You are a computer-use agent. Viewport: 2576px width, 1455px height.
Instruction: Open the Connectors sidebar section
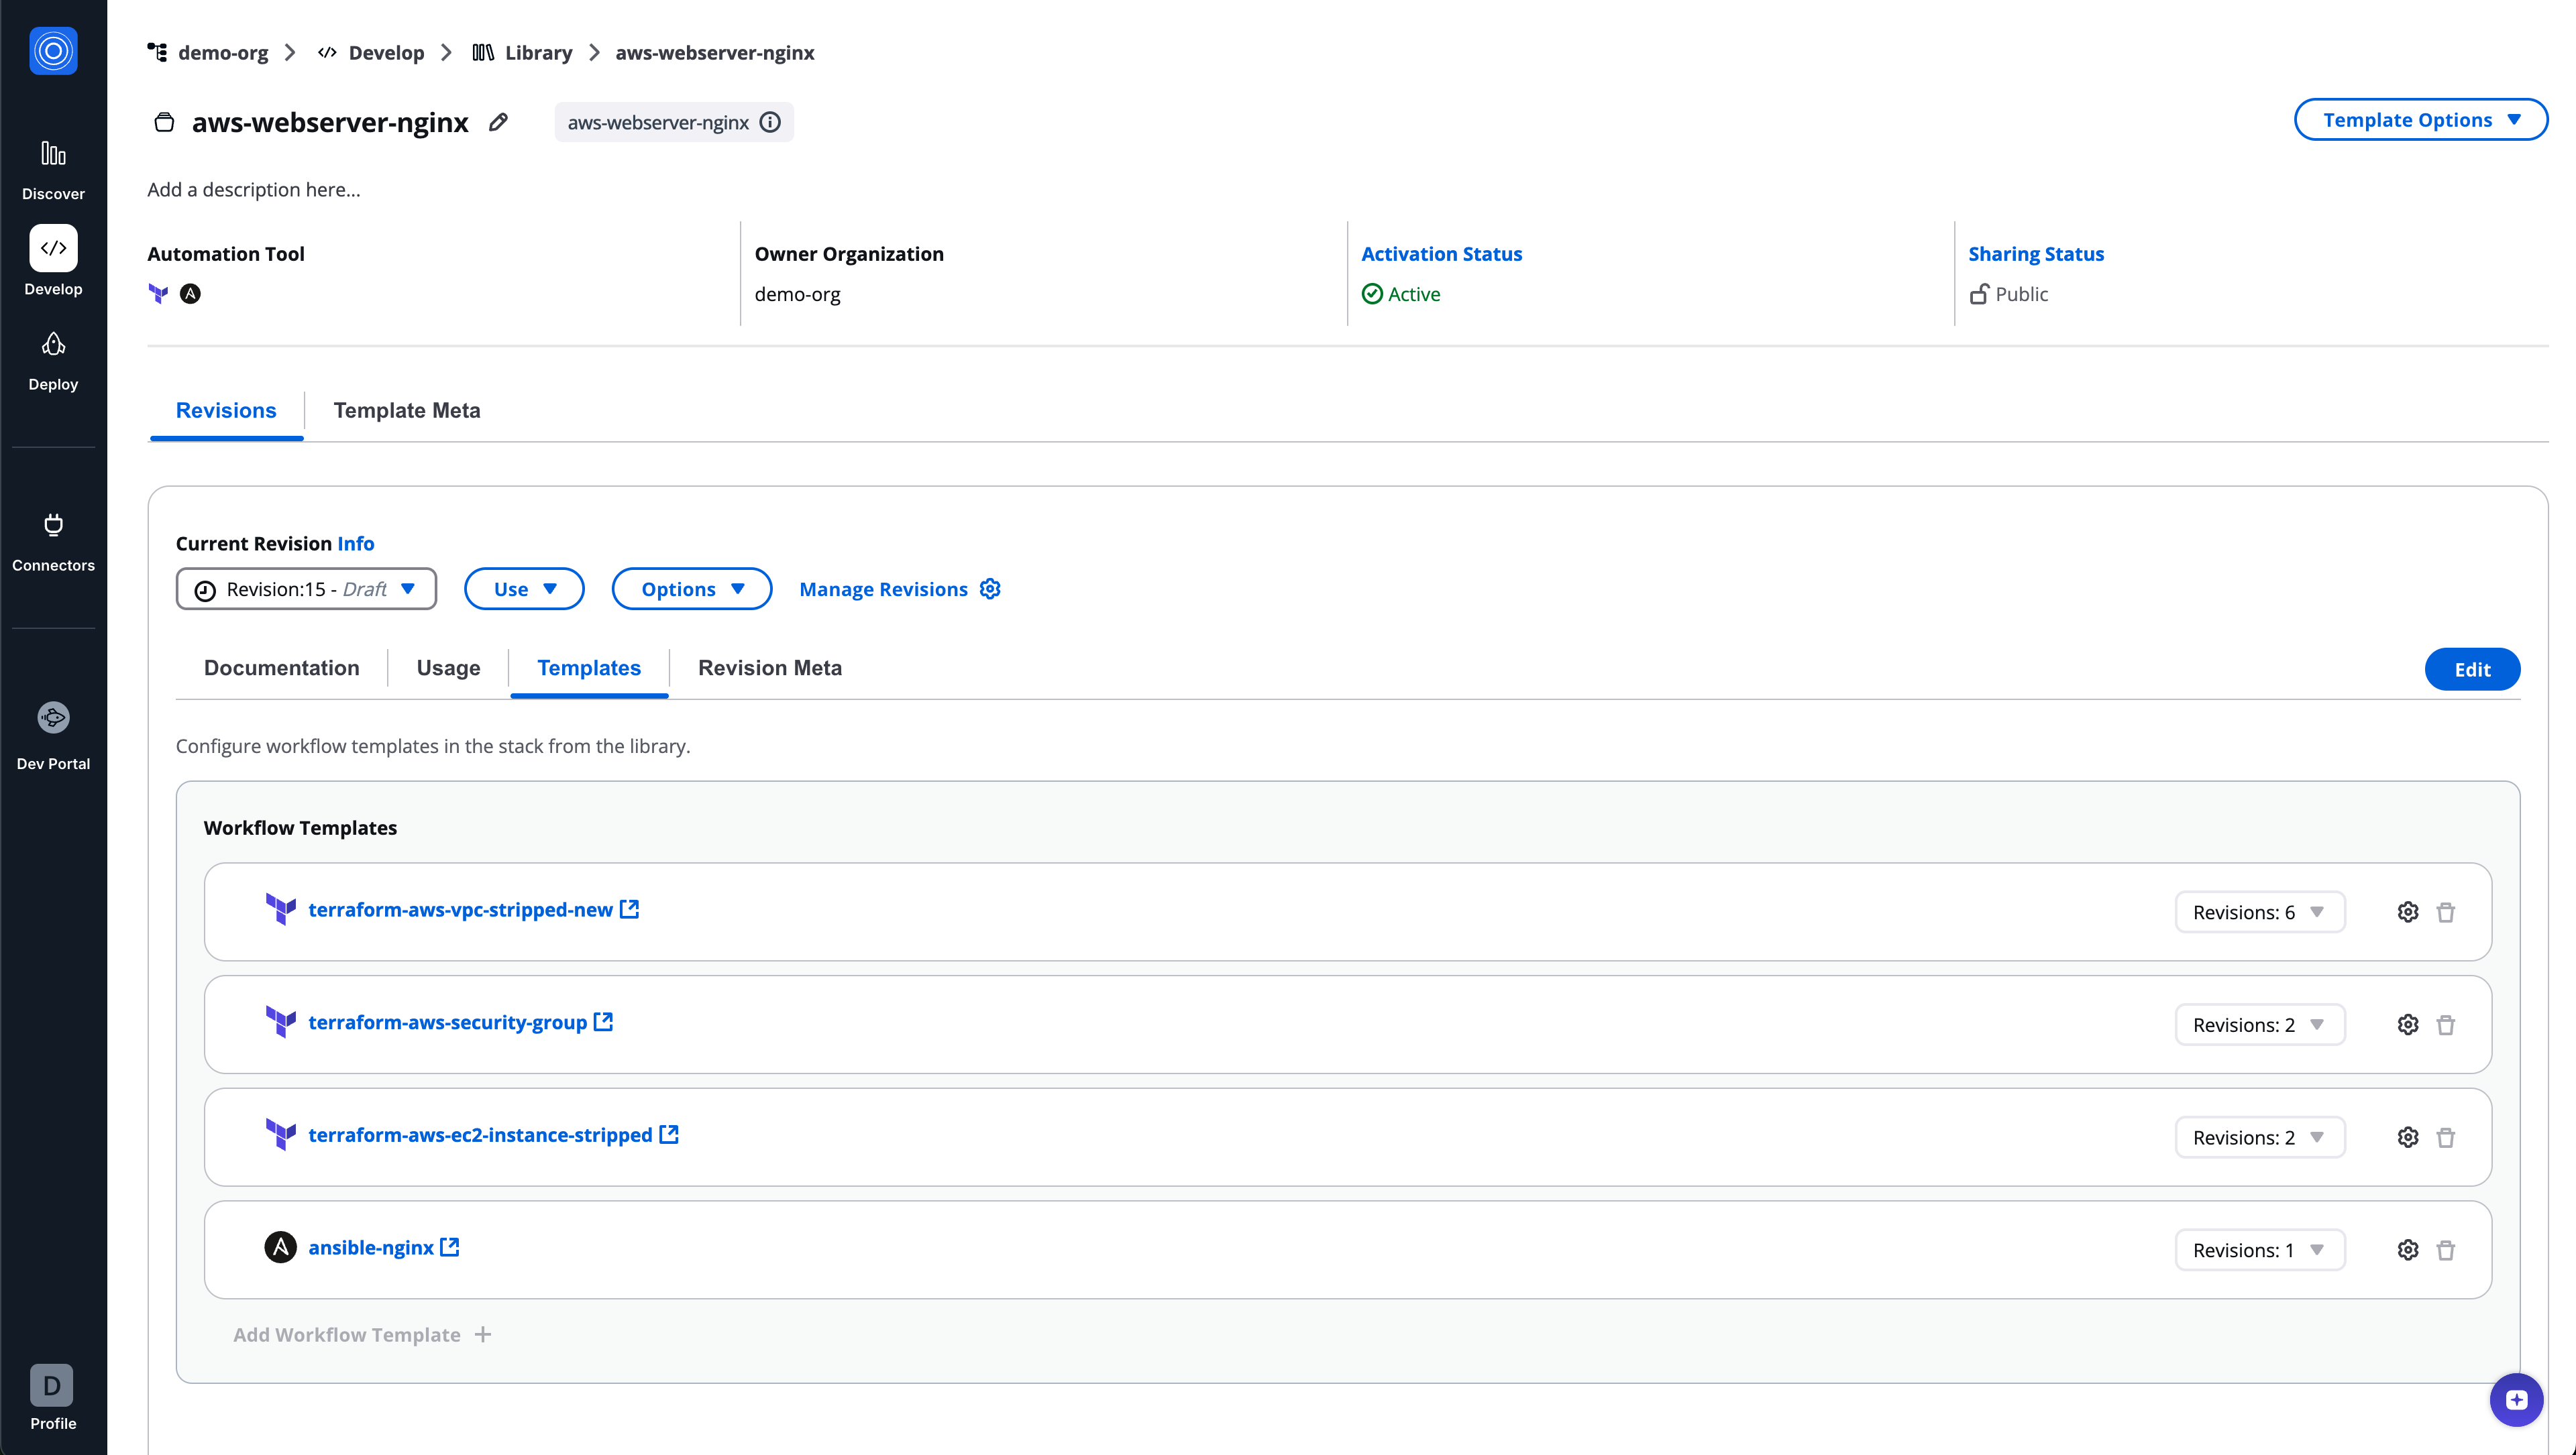click(x=53, y=542)
